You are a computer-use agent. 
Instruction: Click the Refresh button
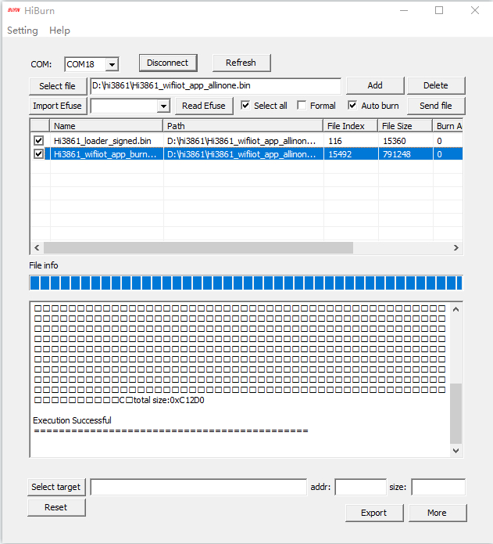click(241, 63)
